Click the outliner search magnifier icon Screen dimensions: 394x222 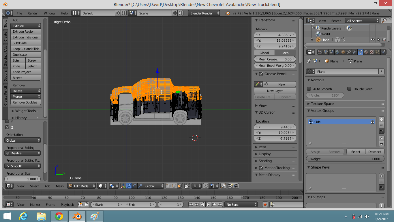(384, 21)
